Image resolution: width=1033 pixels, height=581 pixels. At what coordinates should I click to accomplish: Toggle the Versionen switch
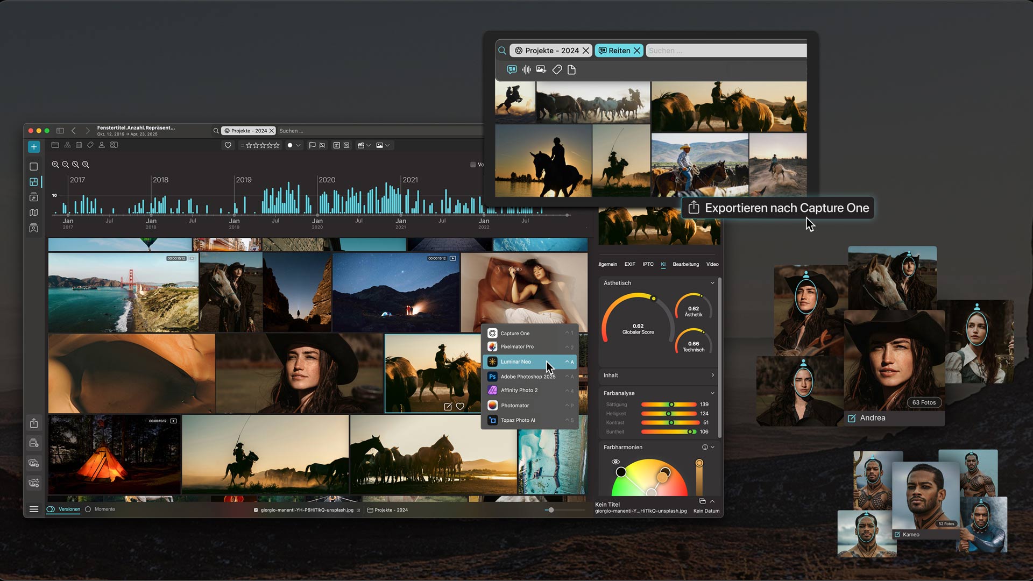[51, 509]
